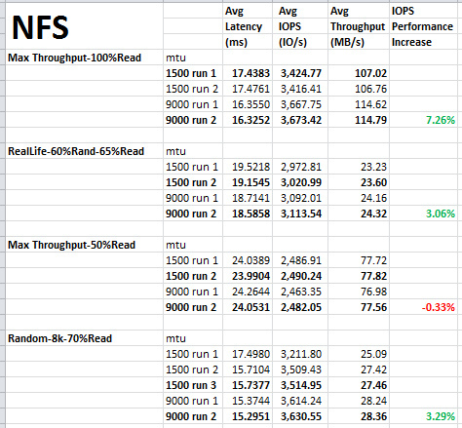Viewport: 462px width, 428px height.
Task: Select the 7.26% performance increase cell
Action: (x=424, y=120)
